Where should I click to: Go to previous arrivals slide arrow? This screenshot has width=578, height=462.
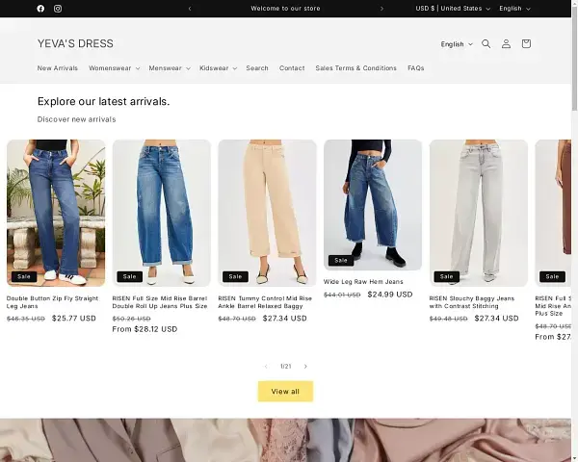point(266,367)
